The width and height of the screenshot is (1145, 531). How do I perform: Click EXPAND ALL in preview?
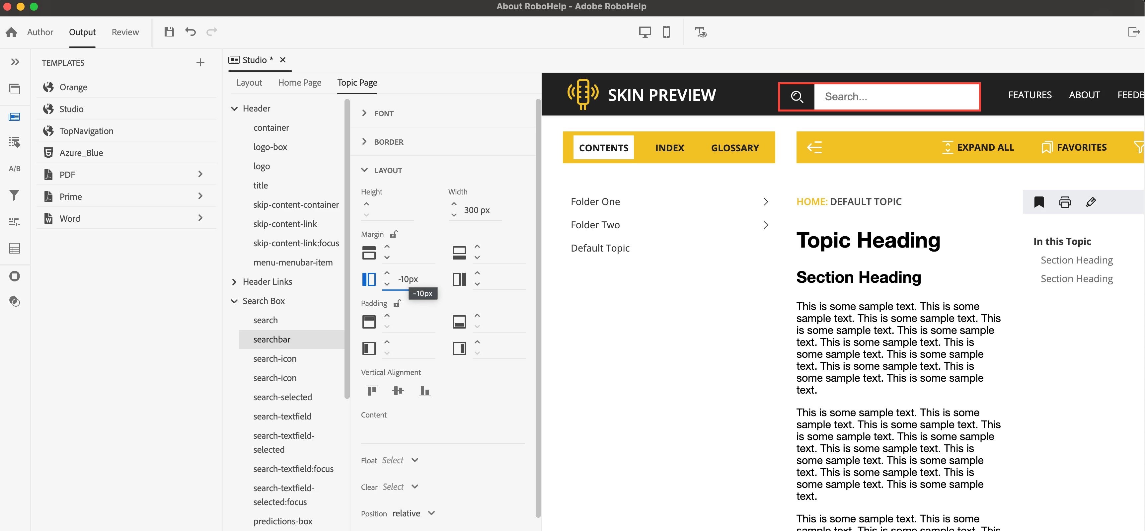point(978,148)
